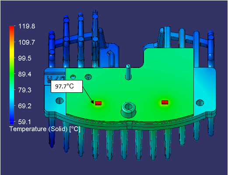Select the 99.5 legend value
This screenshot has height=175, width=228.
coord(25,58)
